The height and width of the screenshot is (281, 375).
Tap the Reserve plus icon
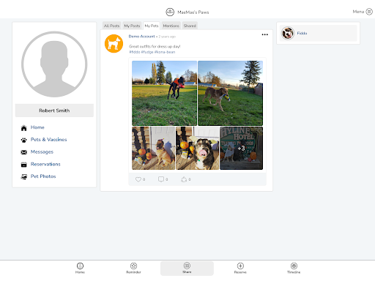coord(240,266)
